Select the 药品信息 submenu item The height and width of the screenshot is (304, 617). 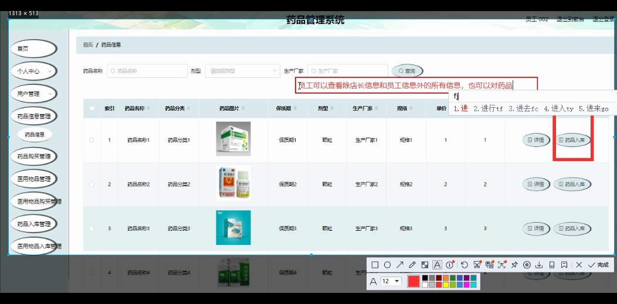[x=35, y=135]
